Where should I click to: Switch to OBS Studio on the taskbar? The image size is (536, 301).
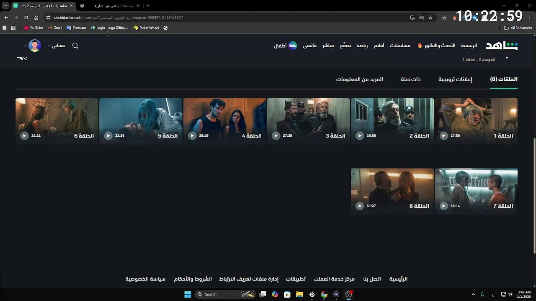tap(348, 294)
